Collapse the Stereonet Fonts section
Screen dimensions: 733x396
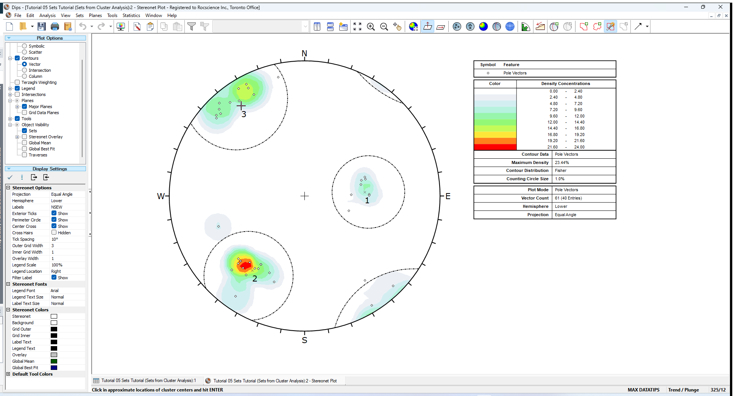tap(8, 284)
